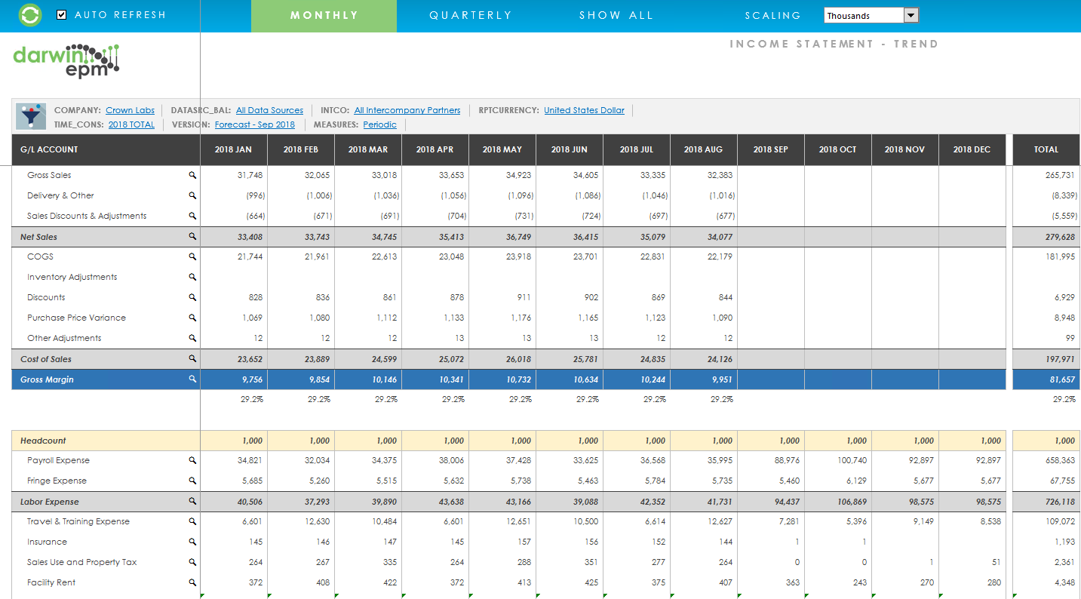
Task: Open the All Intercompany Partners link
Action: point(407,110)
